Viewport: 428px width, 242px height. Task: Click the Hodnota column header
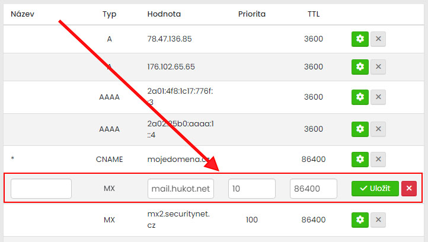(164, 14)
